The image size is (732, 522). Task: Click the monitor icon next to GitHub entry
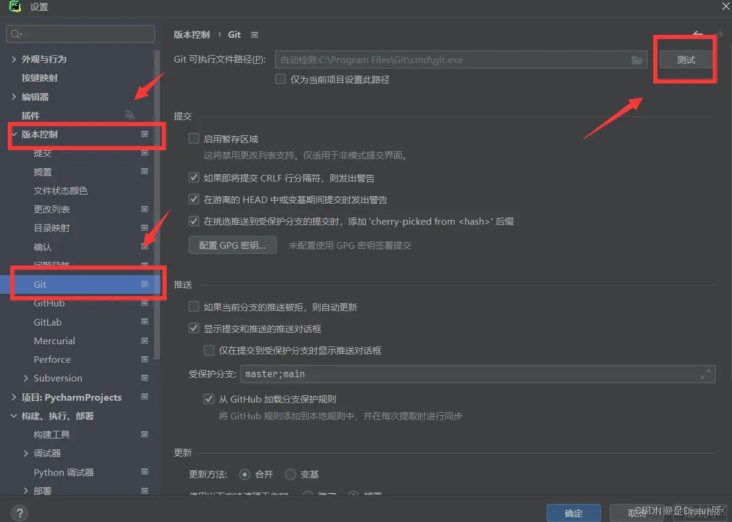point(144,303)
